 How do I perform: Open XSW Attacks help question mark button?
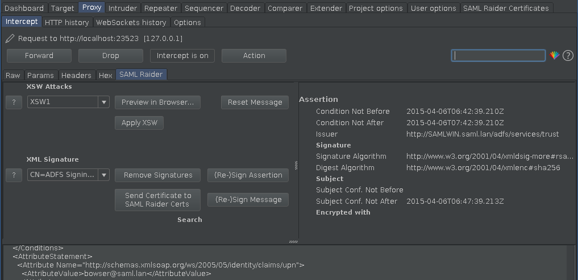click(14, 102)
